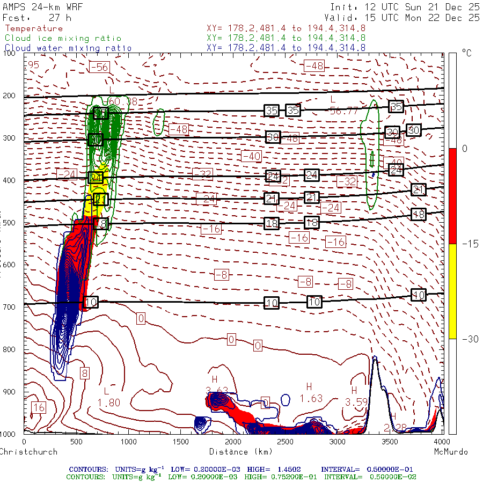Click the green XY coordinates line

pyautogui.click(x=286, y=38)
